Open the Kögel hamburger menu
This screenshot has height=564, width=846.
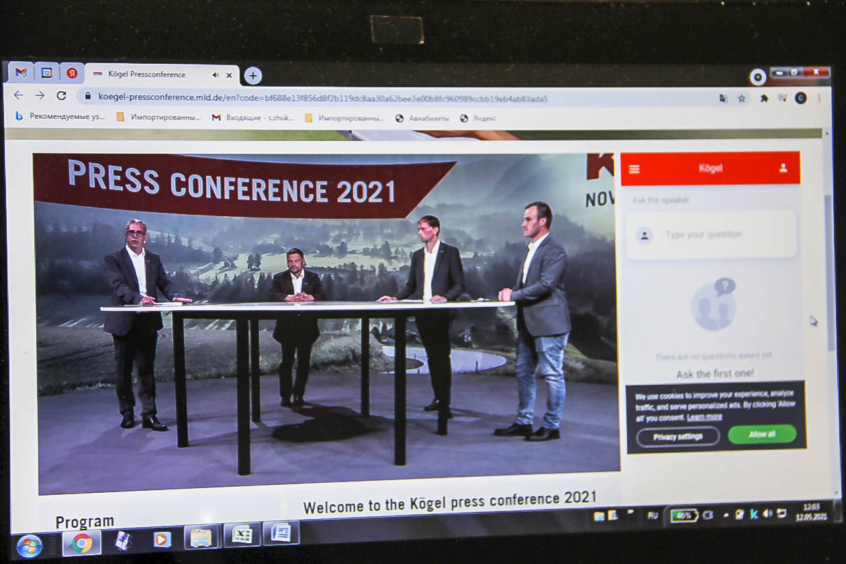click(634, 169)
